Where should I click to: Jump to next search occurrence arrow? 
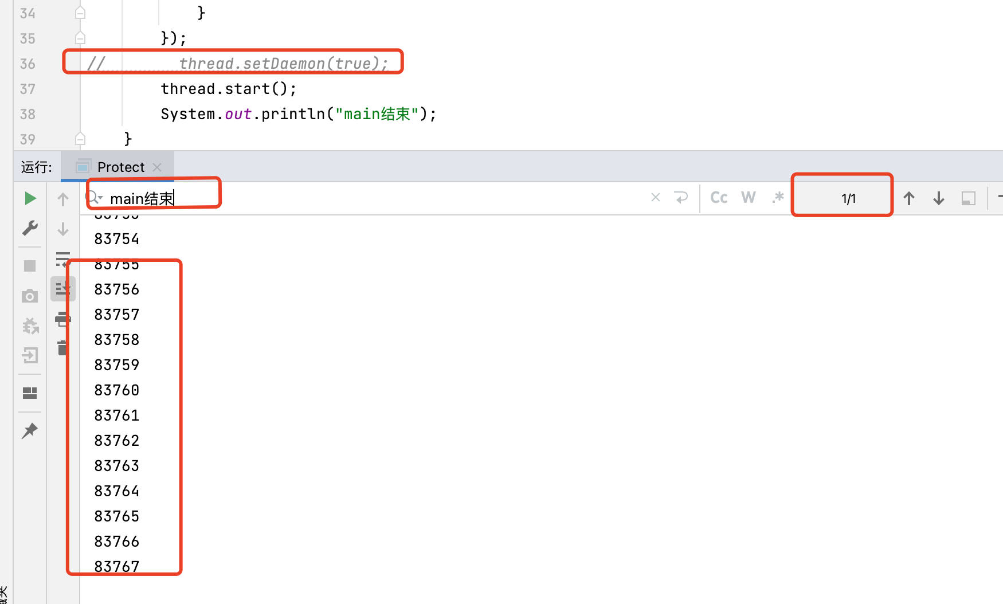(x=939, y=199)
